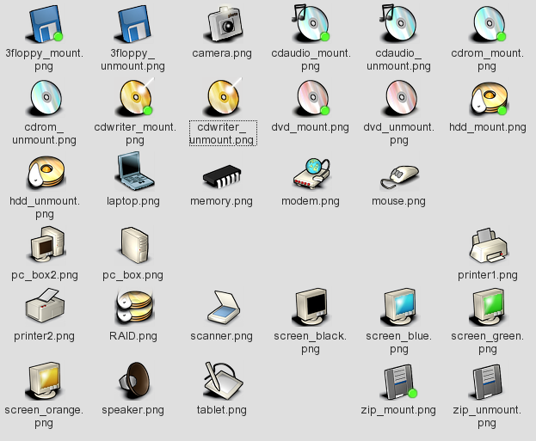Click the 'dvd_unmount.png' file name label

click(399, 133)
